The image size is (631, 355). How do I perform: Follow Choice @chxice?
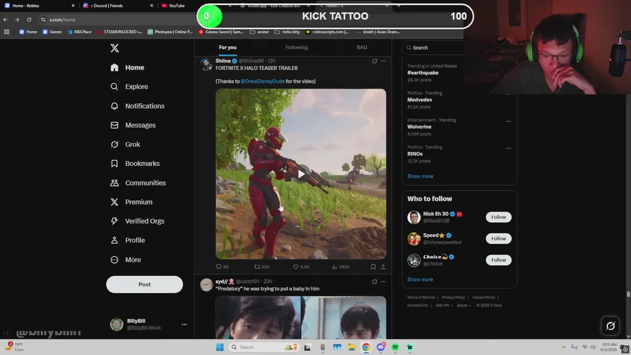coord(498,260)
